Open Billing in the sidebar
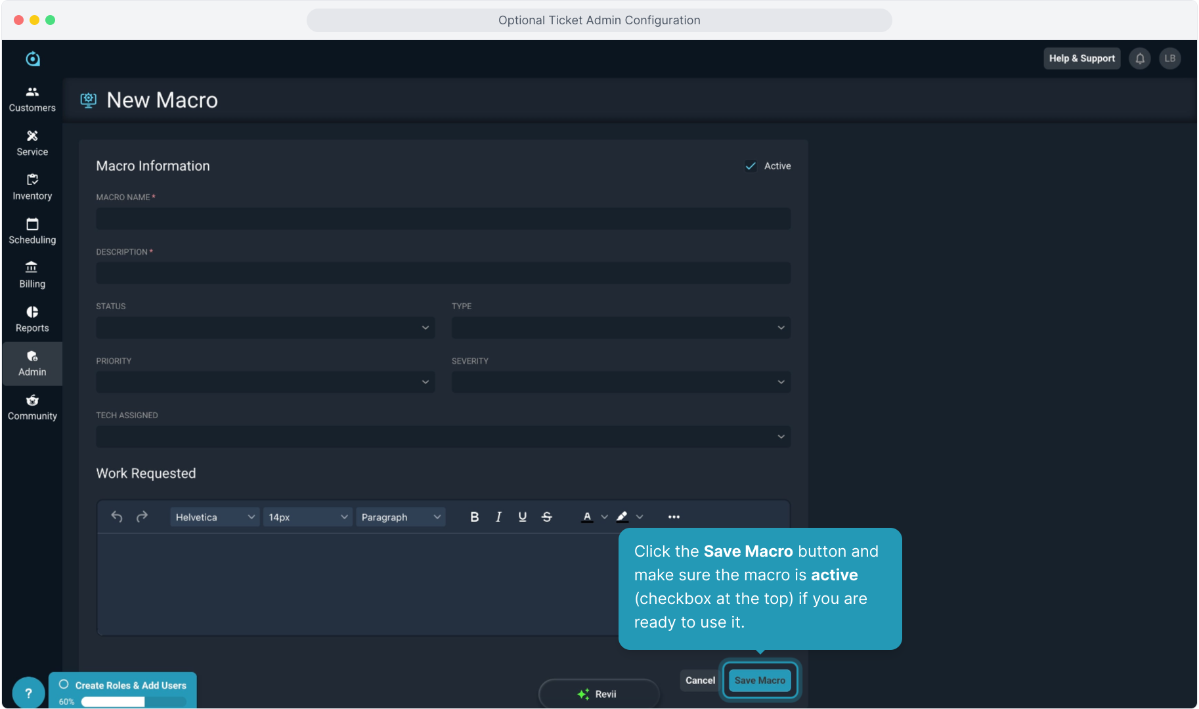 (32, 274)
